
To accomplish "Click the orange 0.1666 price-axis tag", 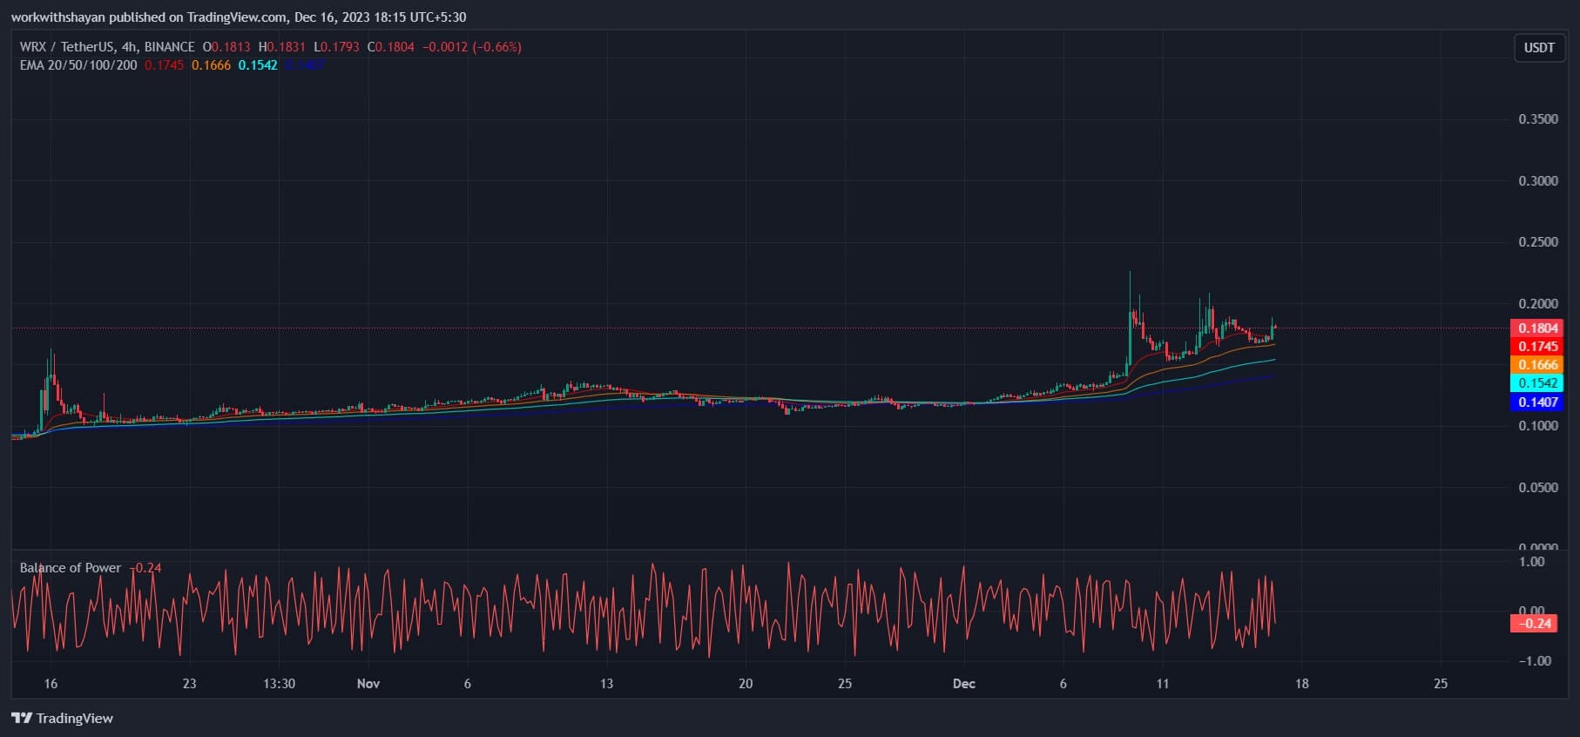I will (x=1537, y=365).
